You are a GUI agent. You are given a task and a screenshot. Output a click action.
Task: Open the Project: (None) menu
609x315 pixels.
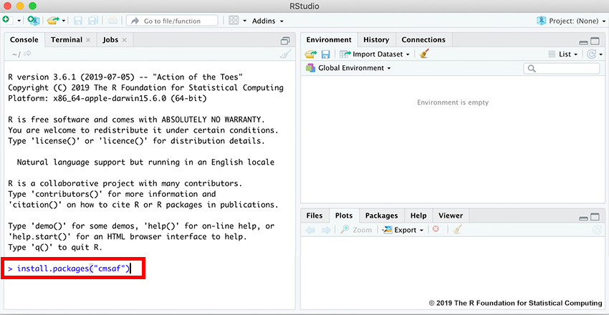coord(571,21)
